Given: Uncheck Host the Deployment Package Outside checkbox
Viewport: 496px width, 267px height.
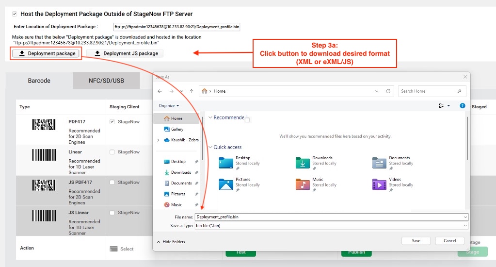Looking at the screenshot, I should click(x=15, y=15).
